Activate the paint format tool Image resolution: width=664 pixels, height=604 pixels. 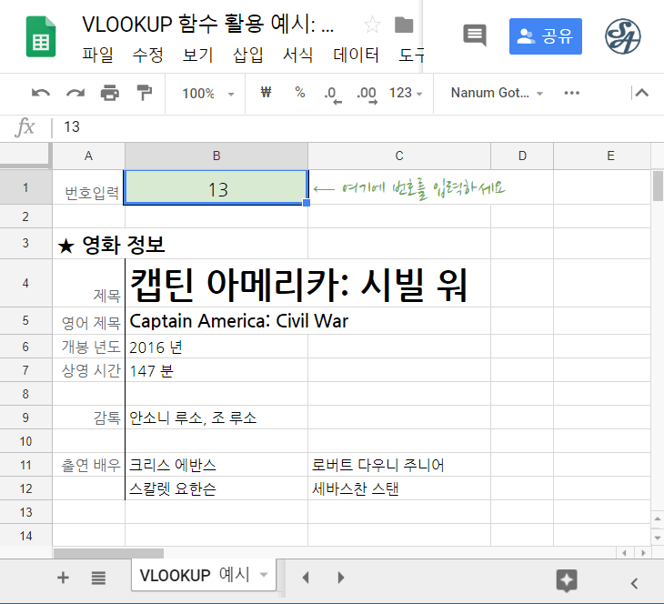(x=144, y=93)
